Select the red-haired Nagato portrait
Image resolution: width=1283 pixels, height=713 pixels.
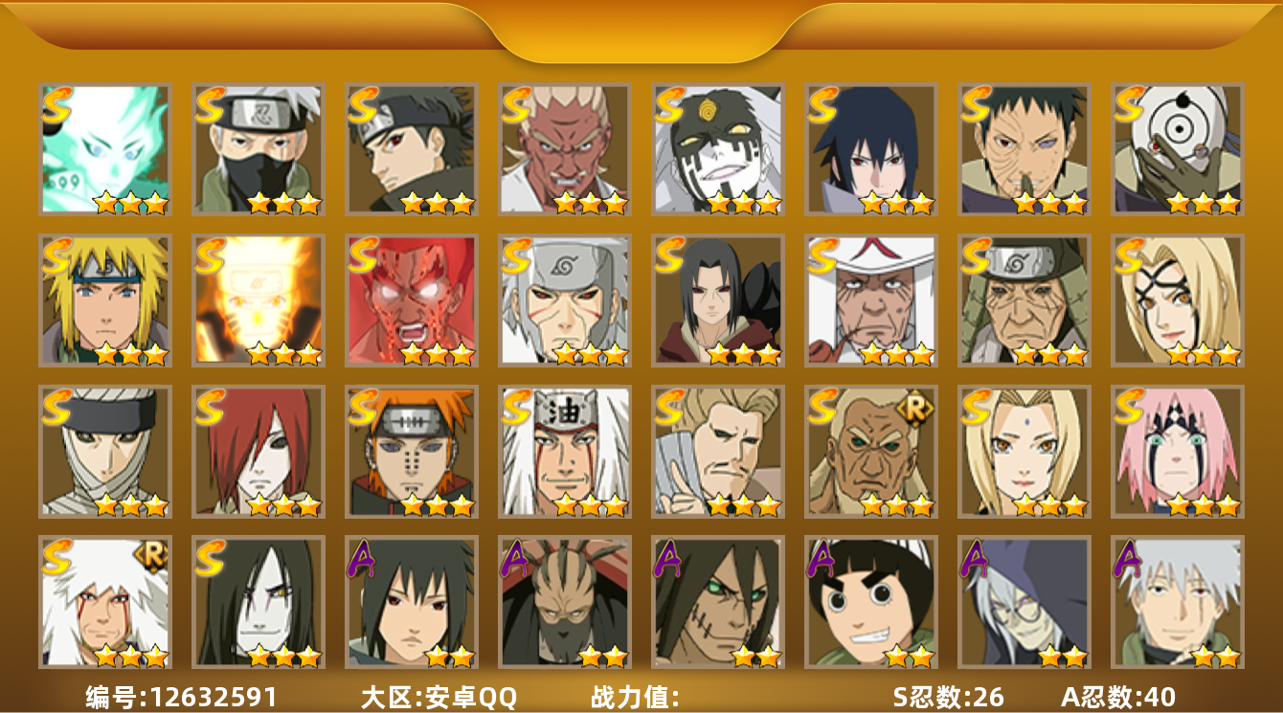(258, 451)
